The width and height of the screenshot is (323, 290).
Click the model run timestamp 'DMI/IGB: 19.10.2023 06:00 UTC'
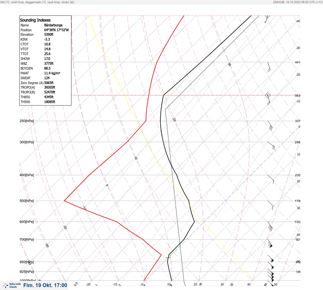click(298, 2)
